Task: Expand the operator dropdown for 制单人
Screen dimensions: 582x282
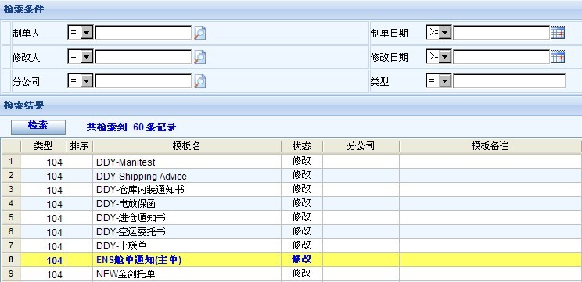Action: point(87,33)
